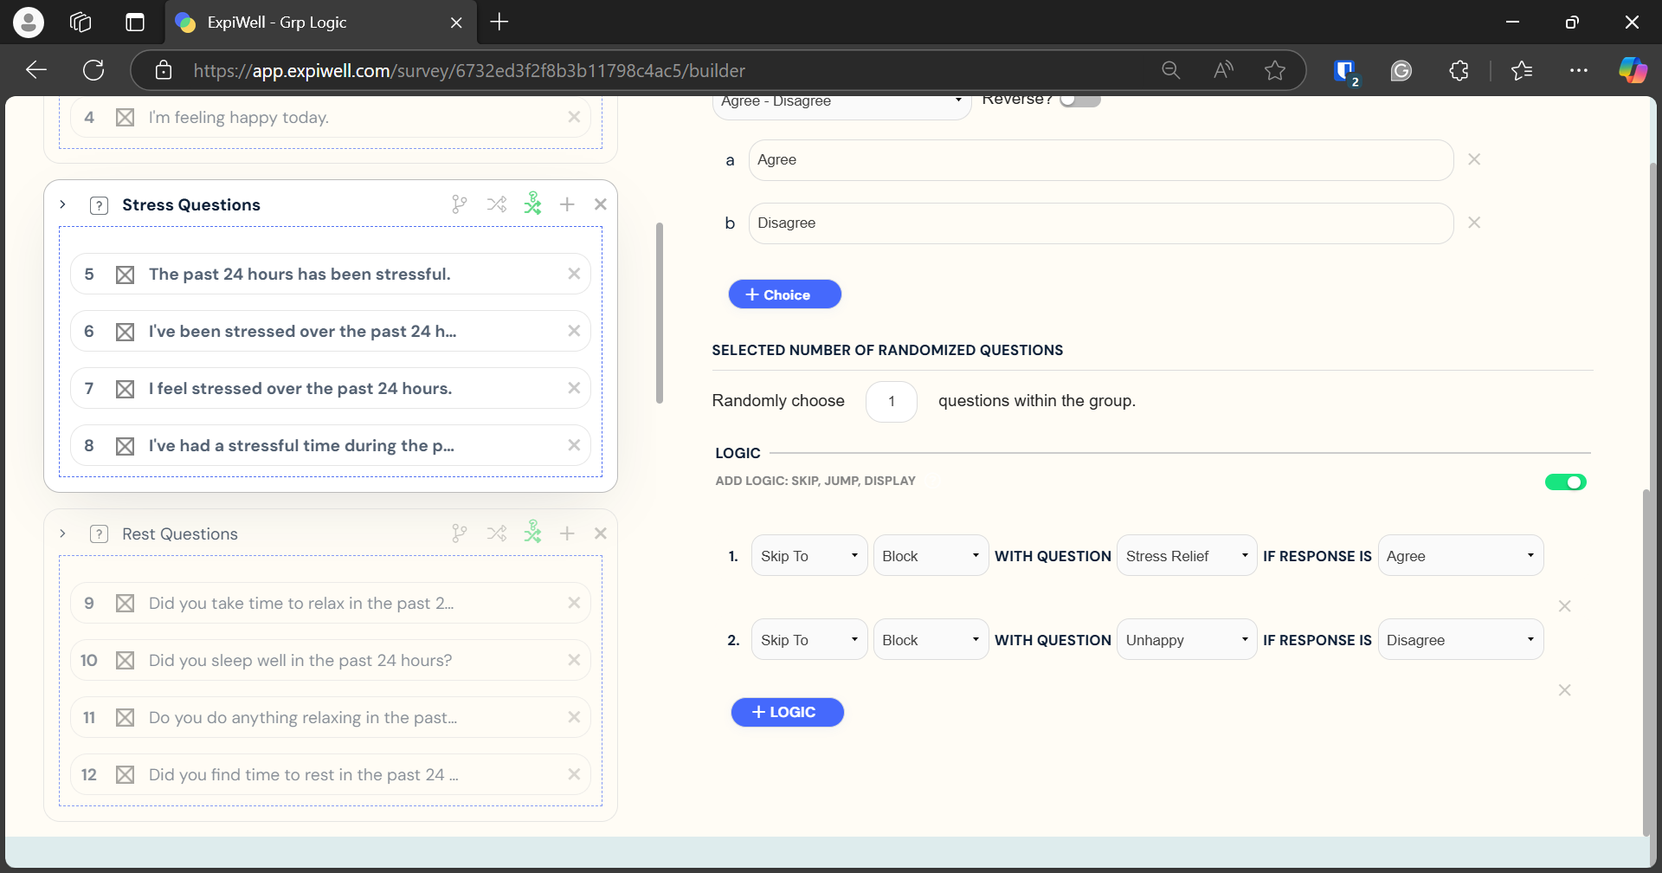Delete logic rule 2

(x=1565, y=690)
